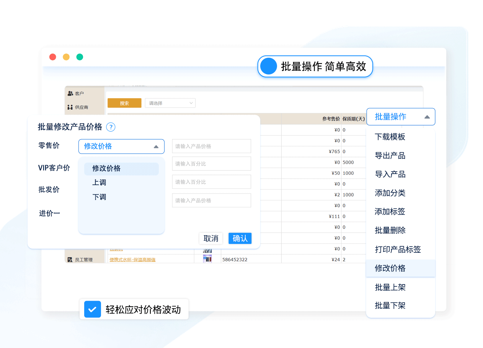Click the help question mark icon
The width and height of the screenshot is (483, 348).
111,127
